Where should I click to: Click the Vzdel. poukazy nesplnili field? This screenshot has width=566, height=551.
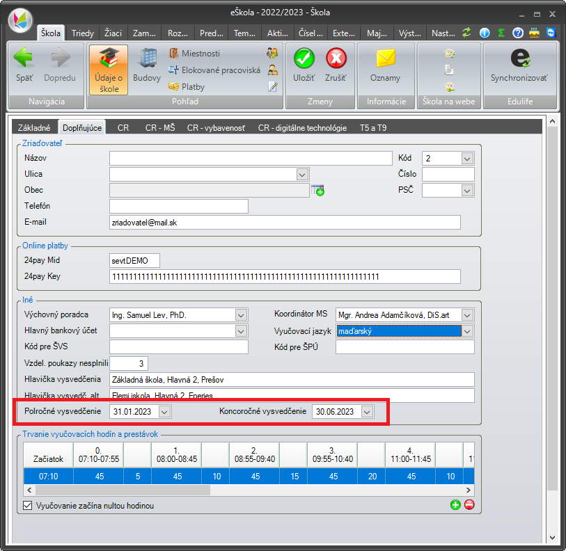(129, 363)
